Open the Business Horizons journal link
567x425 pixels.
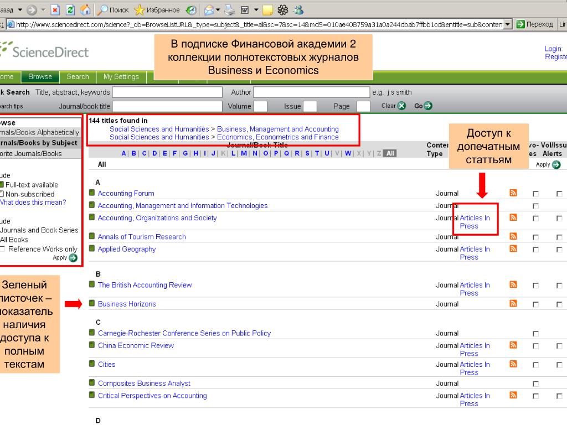(127, 304)
